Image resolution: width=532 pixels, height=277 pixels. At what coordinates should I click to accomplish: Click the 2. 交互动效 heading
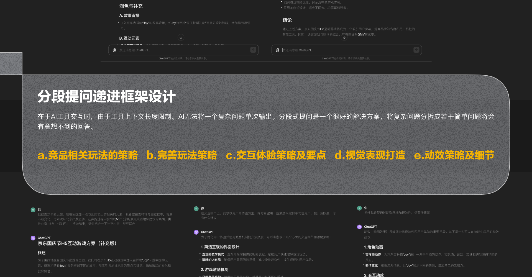374,275
